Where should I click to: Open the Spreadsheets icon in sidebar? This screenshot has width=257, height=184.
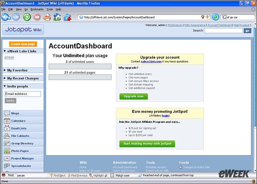(x=7, y=166)
